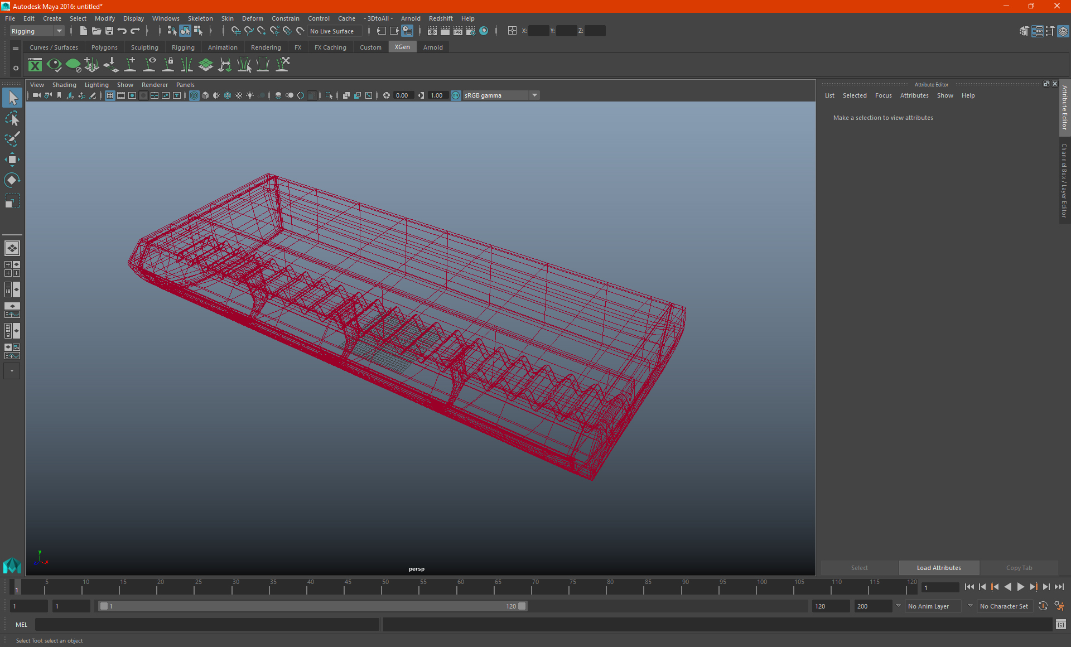The height and width of the screenshot is (647, 1071).
Task: Open the shelf tab selector menu
Action: (16, 49)
